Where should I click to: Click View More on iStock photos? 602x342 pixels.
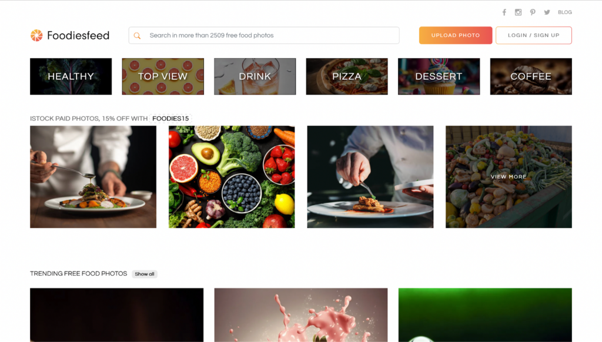[x=509, y=177]
